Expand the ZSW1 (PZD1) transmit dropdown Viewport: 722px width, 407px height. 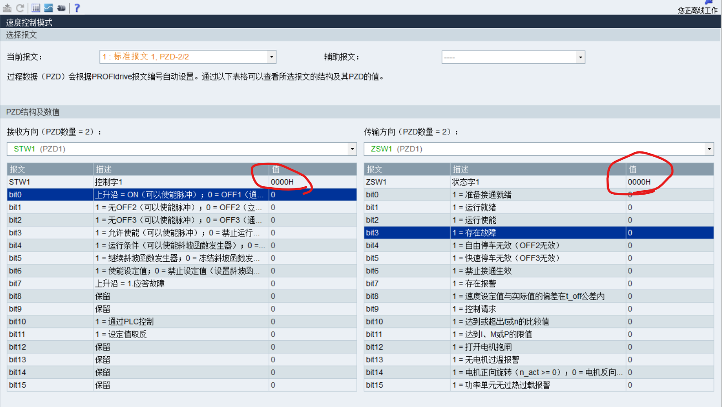pos(709,149)
